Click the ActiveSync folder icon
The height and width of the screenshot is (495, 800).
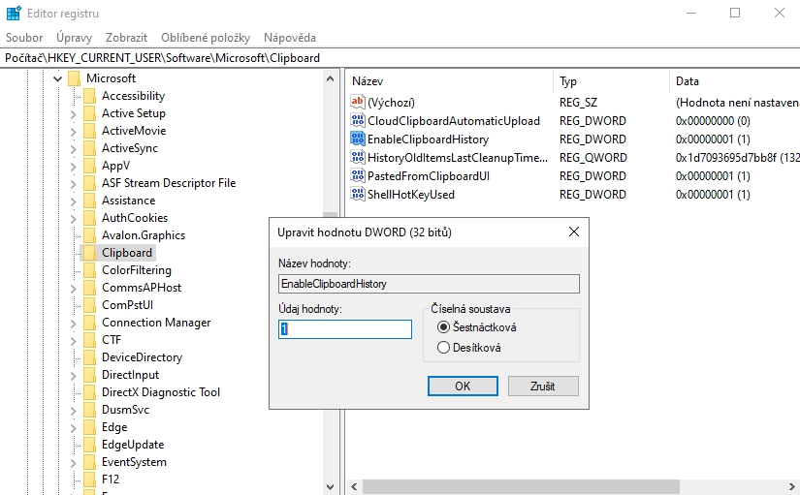point(89,148)
